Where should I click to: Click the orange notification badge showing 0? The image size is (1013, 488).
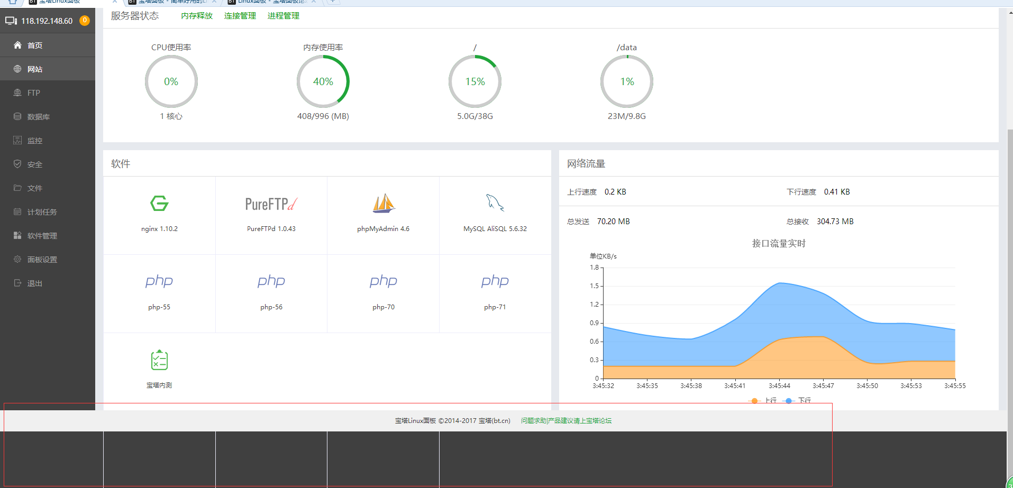pyautogui.click(x=84, y=21)
